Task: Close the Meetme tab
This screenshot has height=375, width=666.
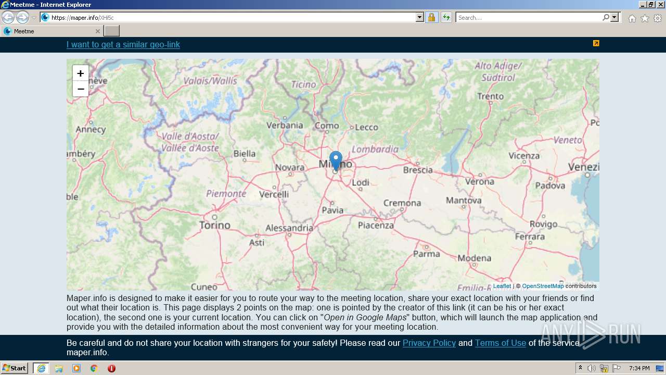Action: [97, 31]
